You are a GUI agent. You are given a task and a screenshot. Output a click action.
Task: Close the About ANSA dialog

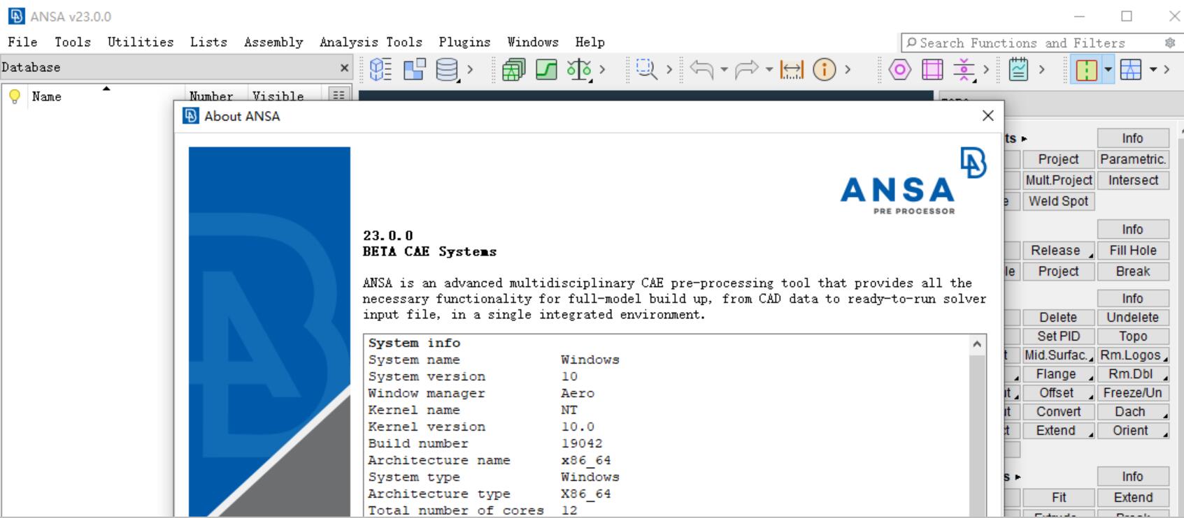click(987, 116)
